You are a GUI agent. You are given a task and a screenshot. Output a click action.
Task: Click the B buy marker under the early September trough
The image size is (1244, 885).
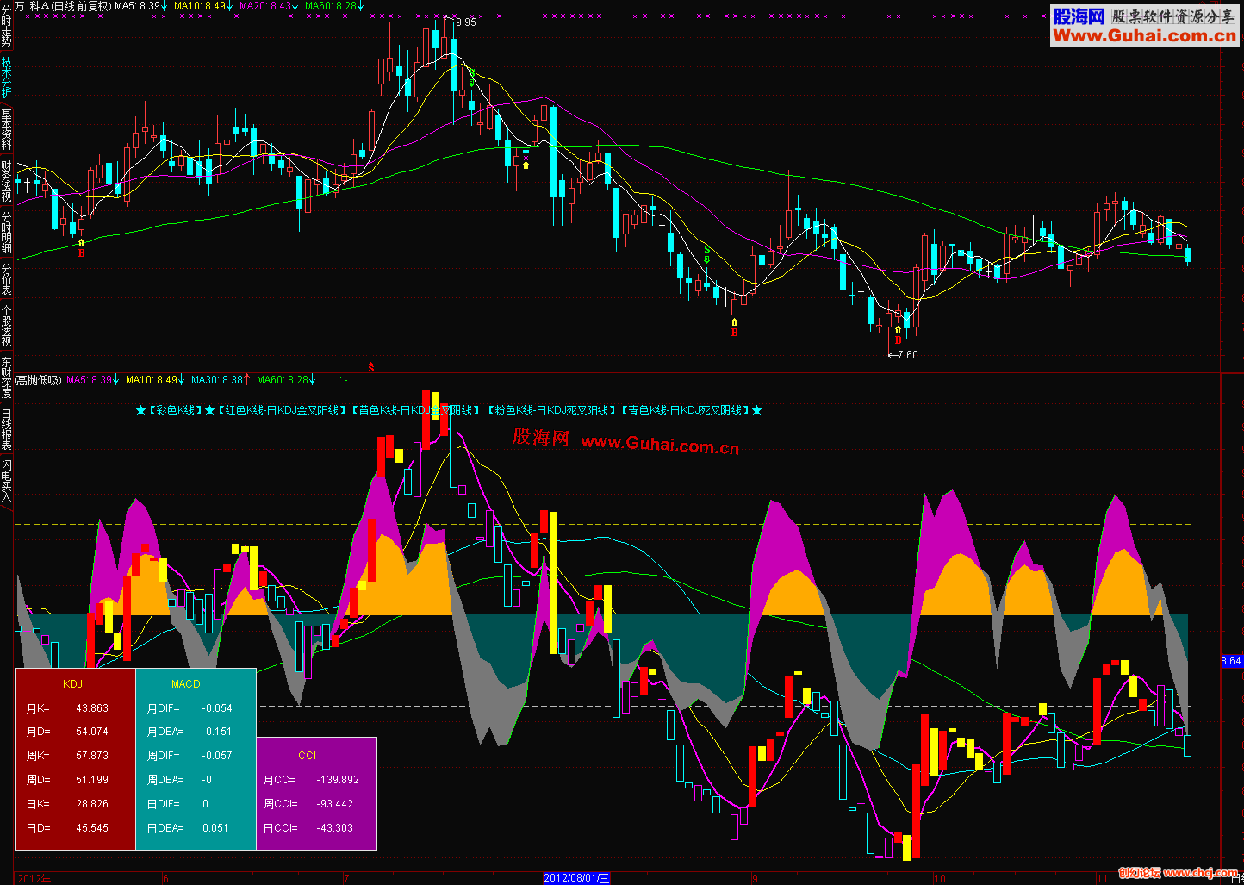tap(734, 332)
